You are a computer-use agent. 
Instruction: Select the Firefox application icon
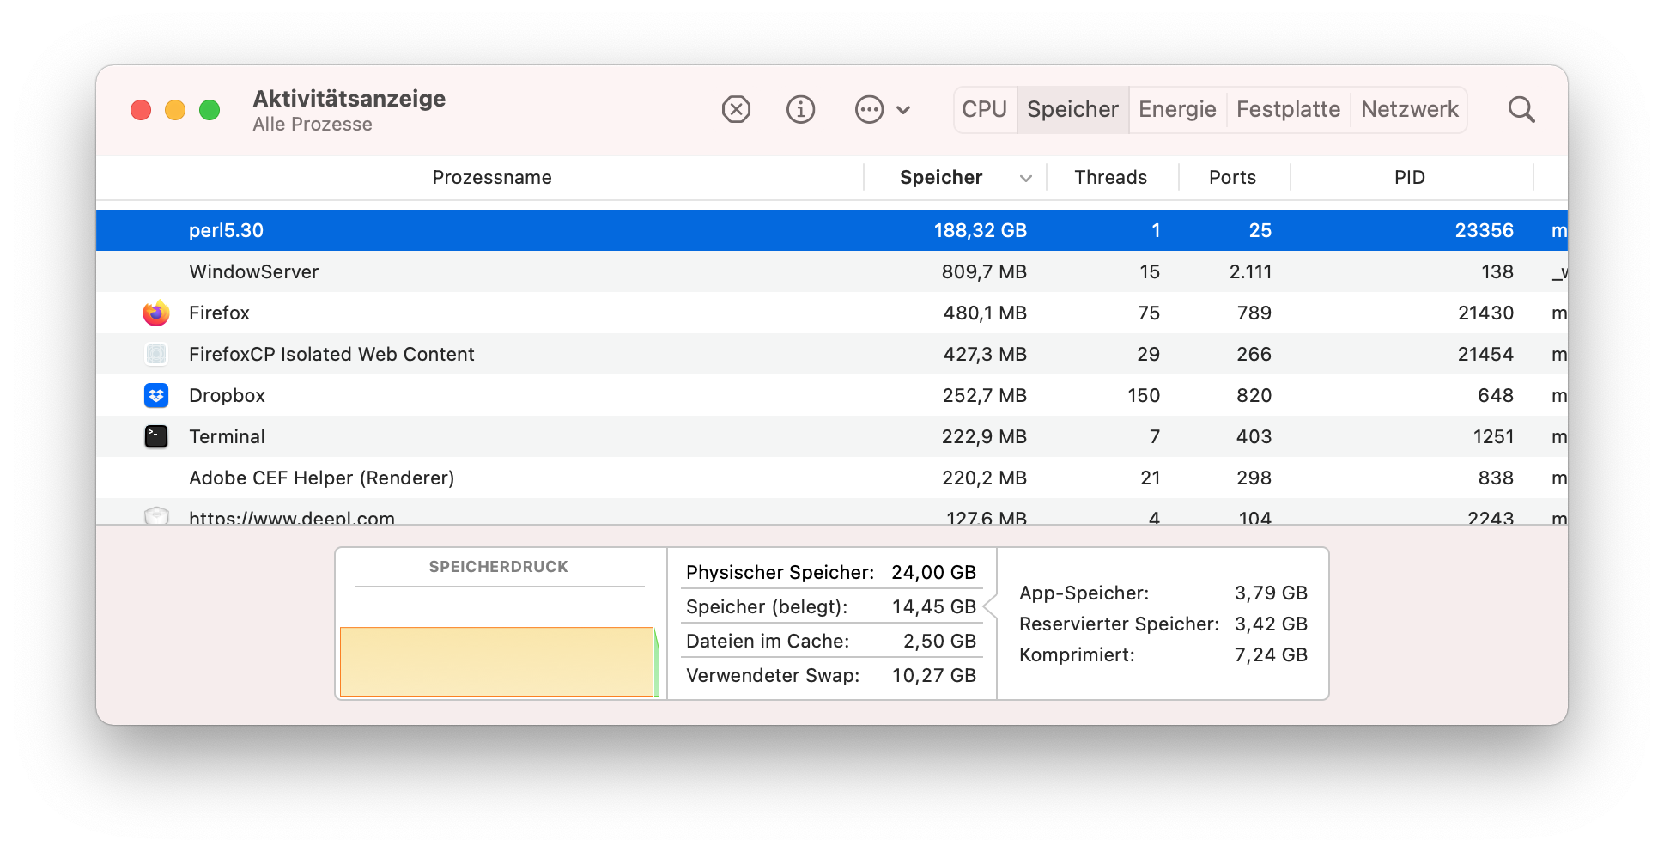[x=156, y=313]
